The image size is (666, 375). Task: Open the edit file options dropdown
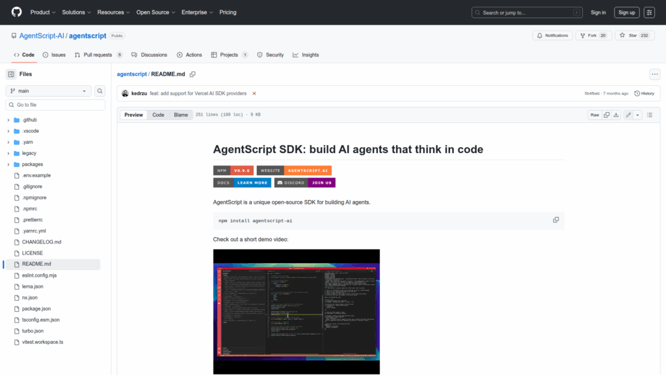coord(637,115)
